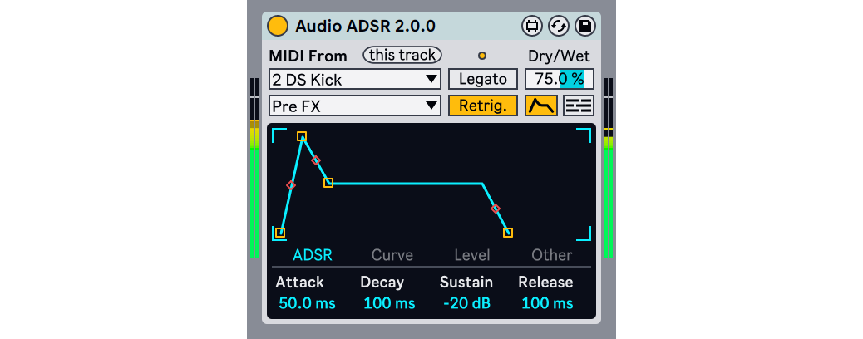
Task: Disable the Retrig. toggle
Action: (x=482, y=106)
